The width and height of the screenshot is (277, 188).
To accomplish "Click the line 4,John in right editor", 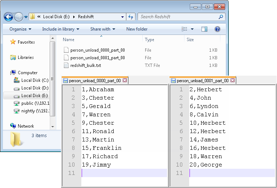I will (x=200, y=98).
